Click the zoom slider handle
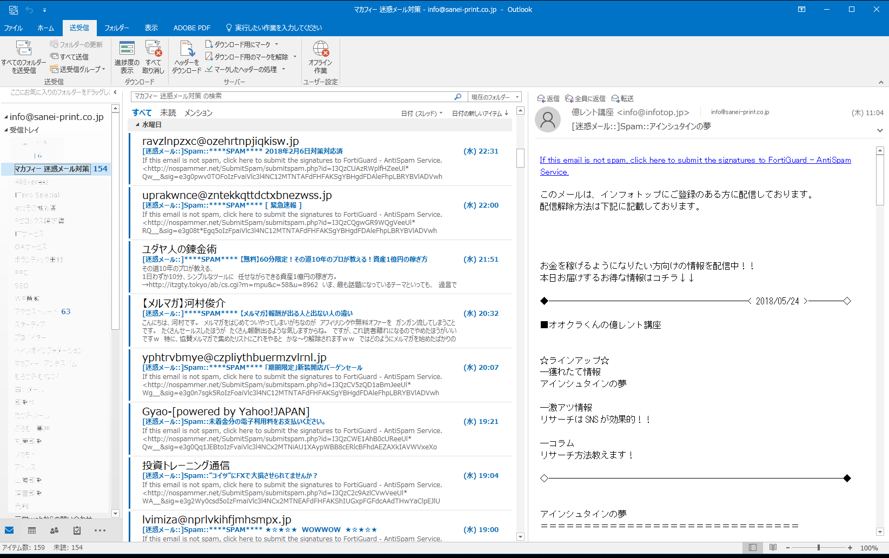Viewport: 889px width, 558px height. click(x=819, y=548)
